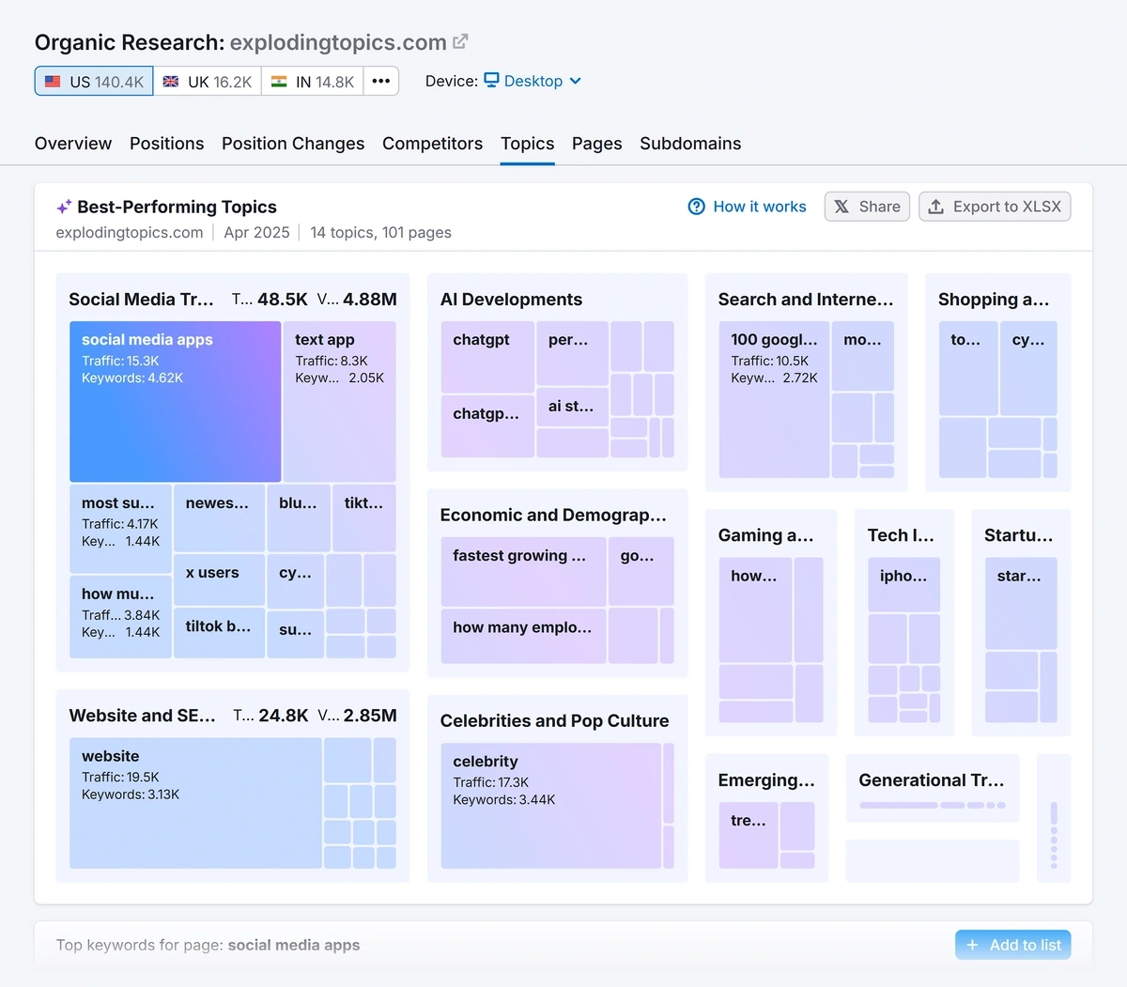Click the go... tile in Economic group
The width and height of the screenshot is (1127, 987).
[x=641, y=571]
